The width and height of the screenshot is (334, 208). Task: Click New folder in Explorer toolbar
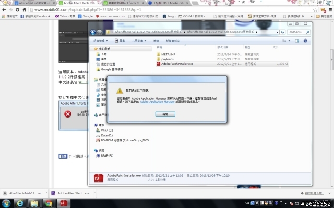(x=173, y=41)
